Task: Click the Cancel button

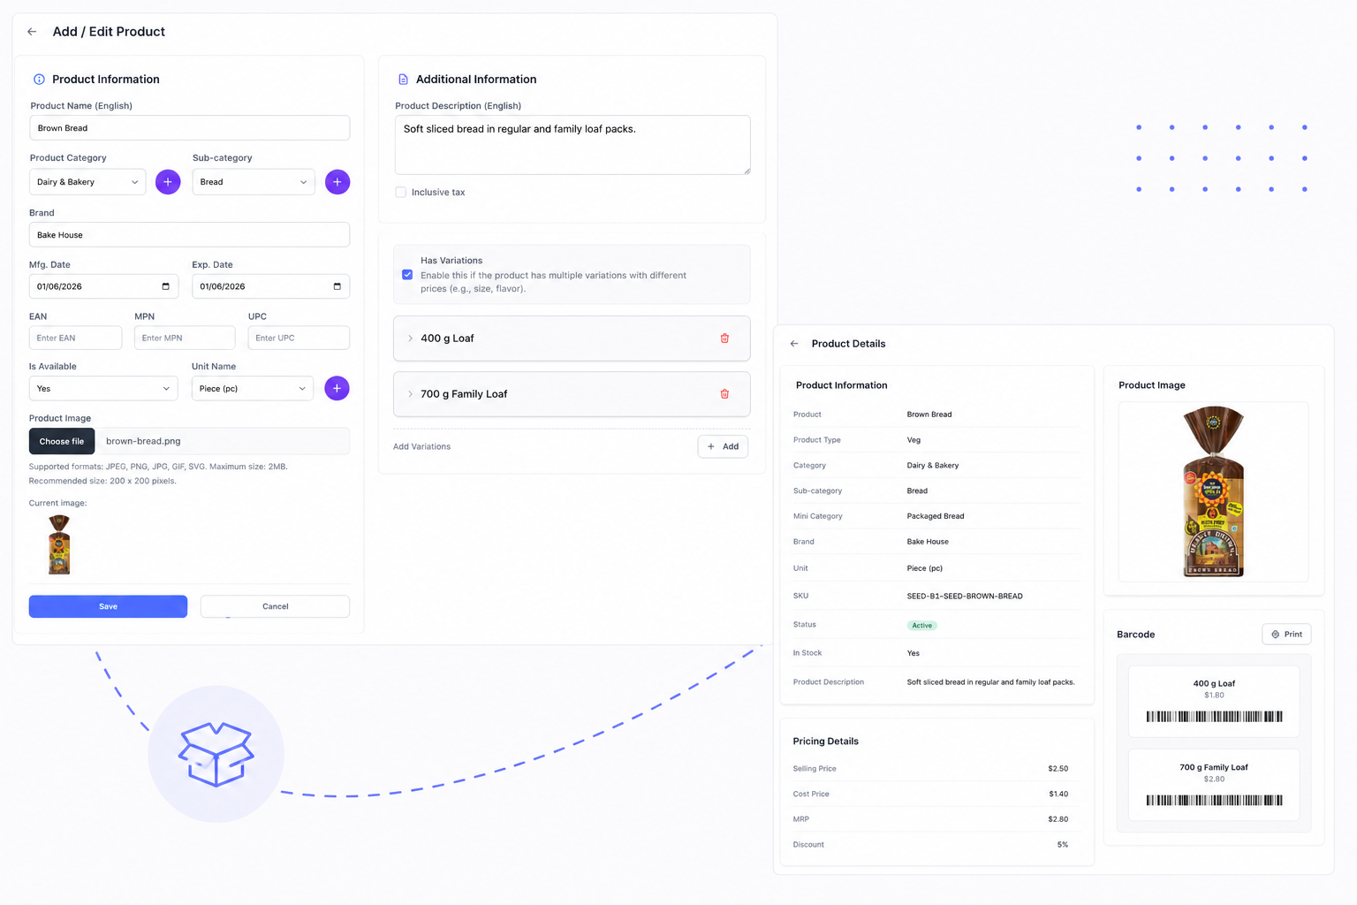Action: pos(275,606)
